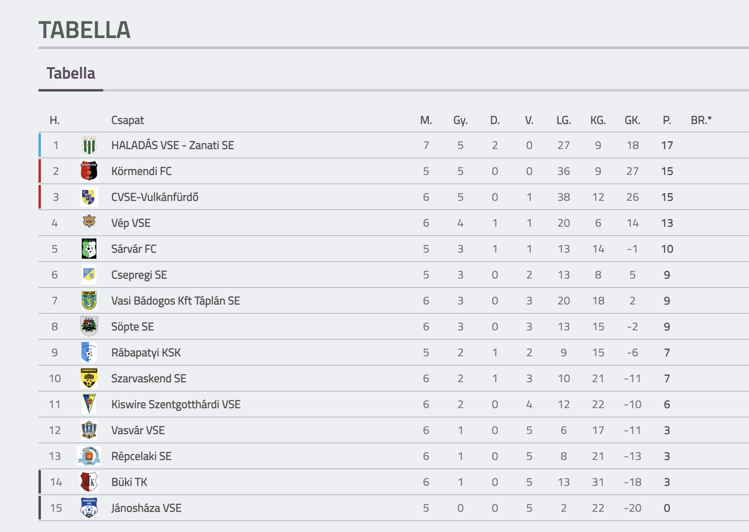This screenshot has height=532, width=749.
Task: Click the Répcelaki SE team name
Action: click(x=141, y=456)
